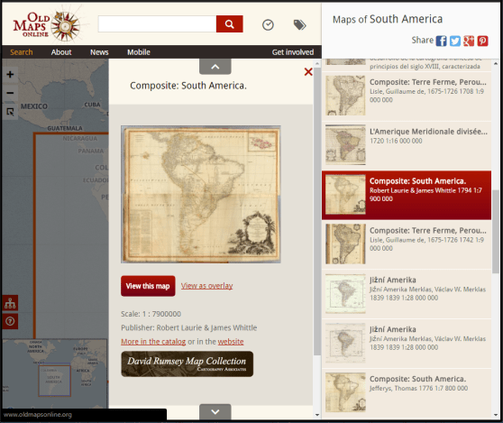Click the results scrollbar down arrow
This screenshot has height=423, width=503.
pos(496,415)
